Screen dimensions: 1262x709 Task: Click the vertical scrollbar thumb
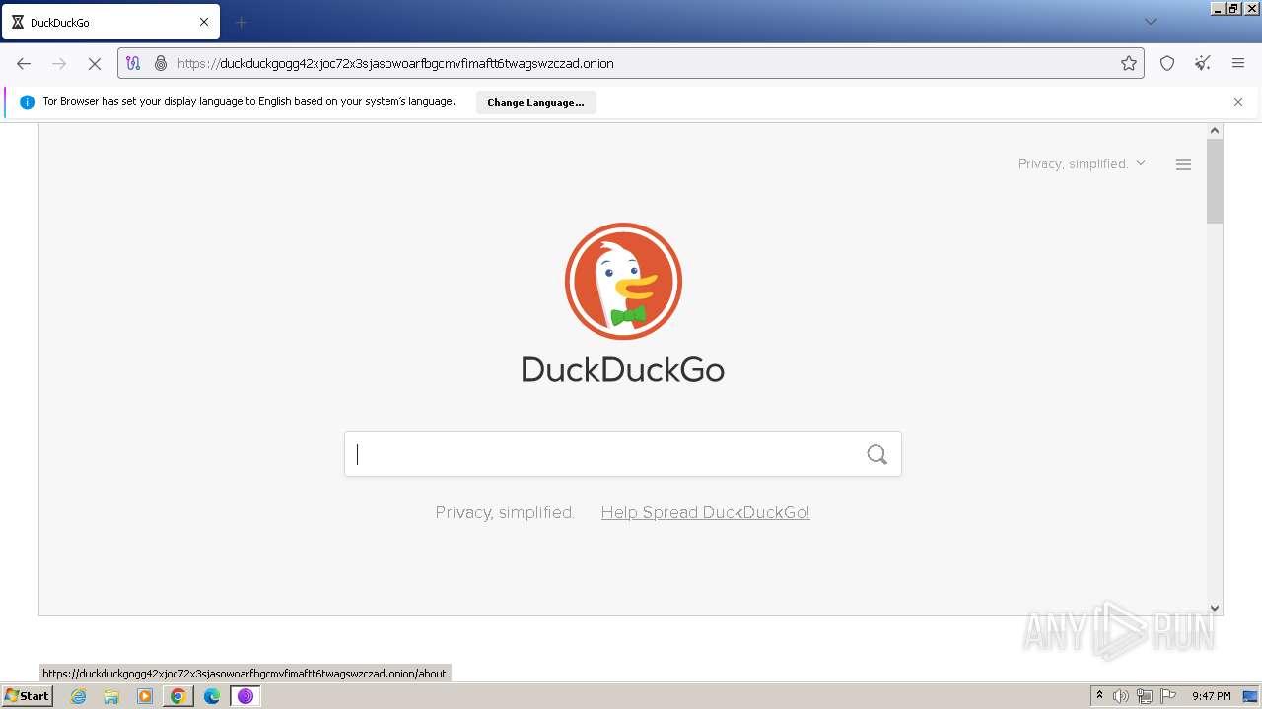(1215, 181)
